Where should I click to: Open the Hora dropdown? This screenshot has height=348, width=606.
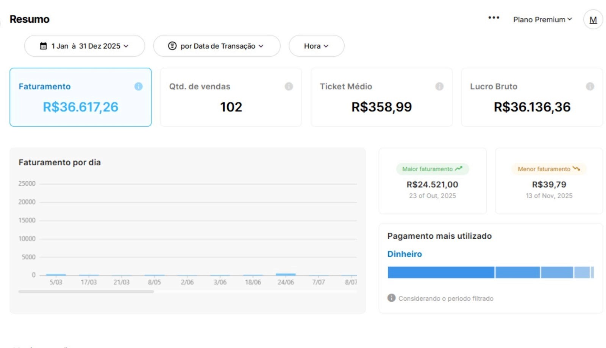(x=316, y=46)
